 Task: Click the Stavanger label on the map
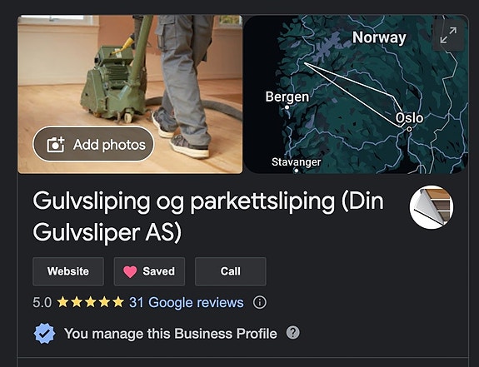click(296, 161)
